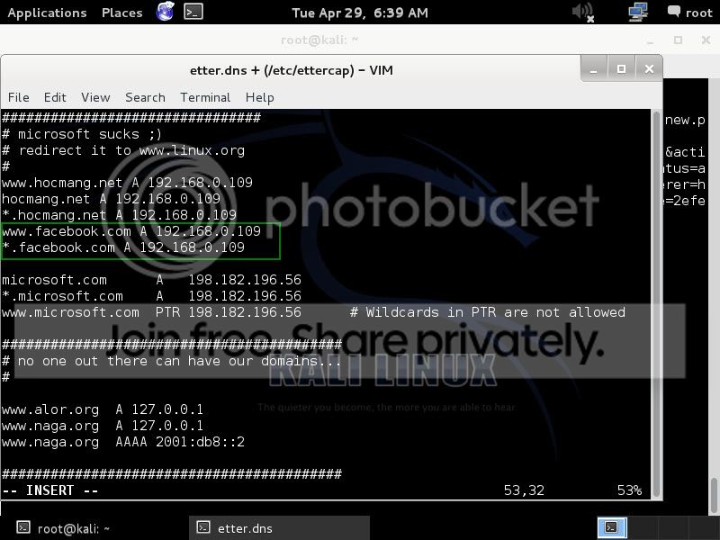Click the etter.dns VIM title bar
Viewport: 720px width, 540px height.
(x=291, y=70)
